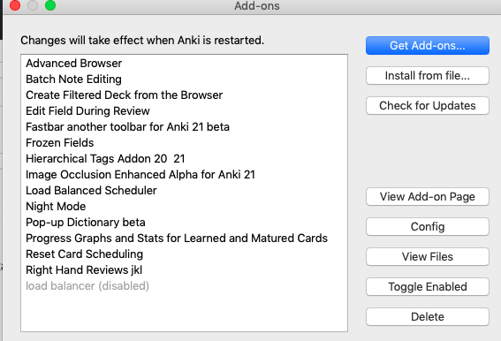This screenshot has height=341, width=501.
Task: Select Advanced Browser in the list
Action: 184,64
